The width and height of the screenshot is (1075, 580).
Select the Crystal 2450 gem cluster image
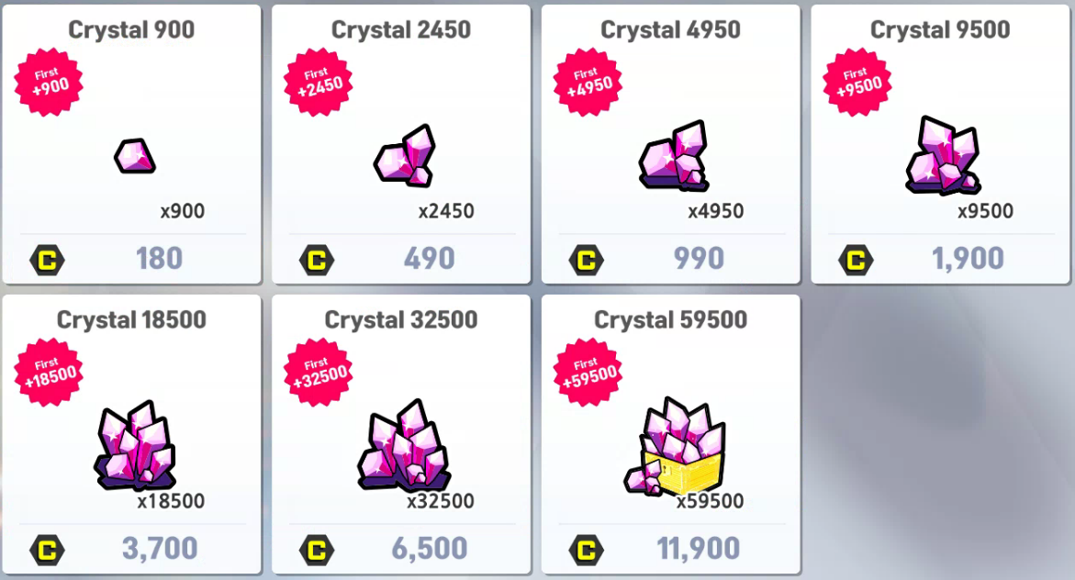click(405, 156)
